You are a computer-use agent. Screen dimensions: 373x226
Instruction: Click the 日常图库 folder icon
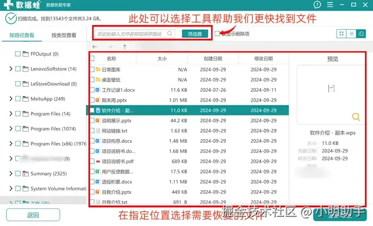pyautogui.click(x=98, y=69)
